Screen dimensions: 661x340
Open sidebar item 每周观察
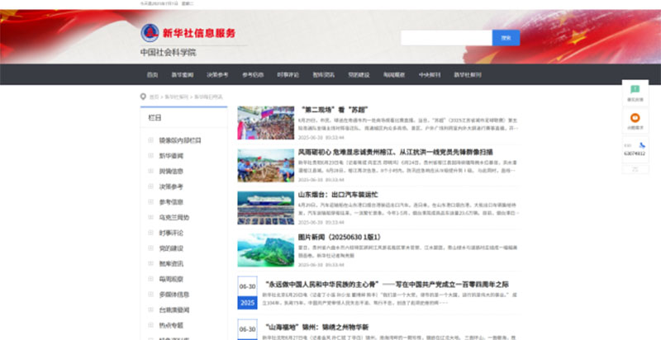point(171,279)
